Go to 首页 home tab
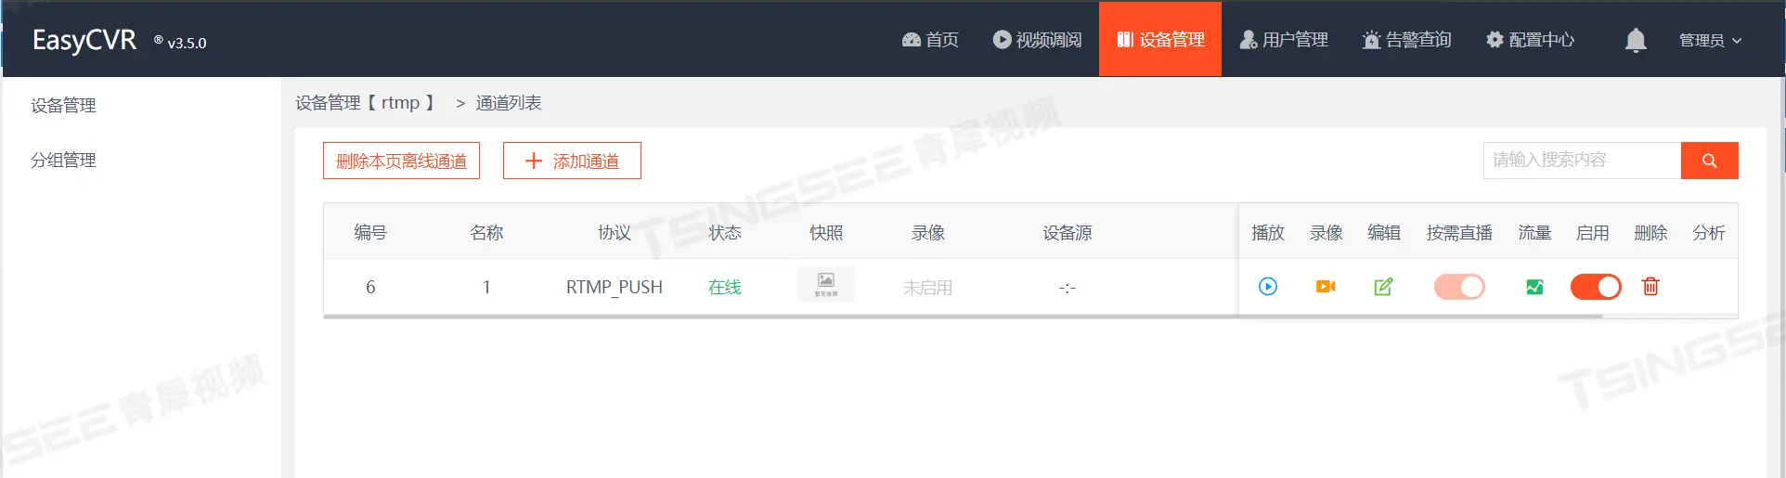This screenshot has height=478, width=1786. coord(930,40)
